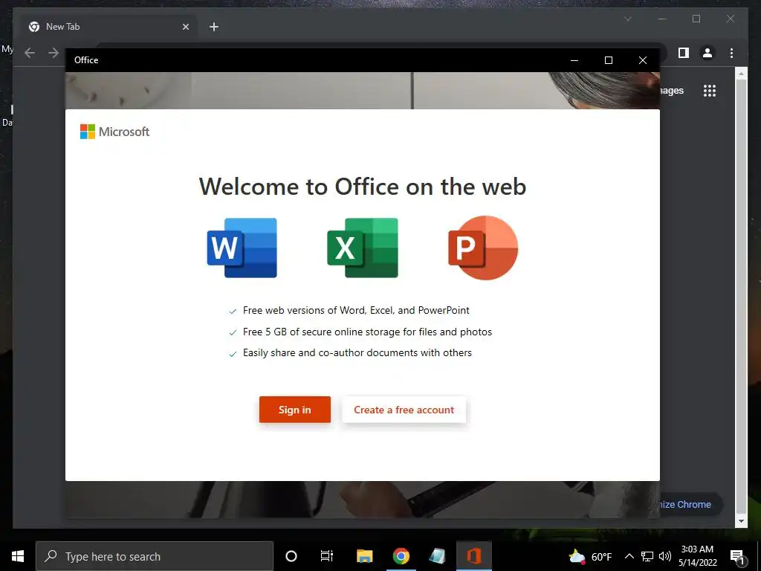Open File Explorer from taskbar
761x571 pixels.
pos(364,556)
